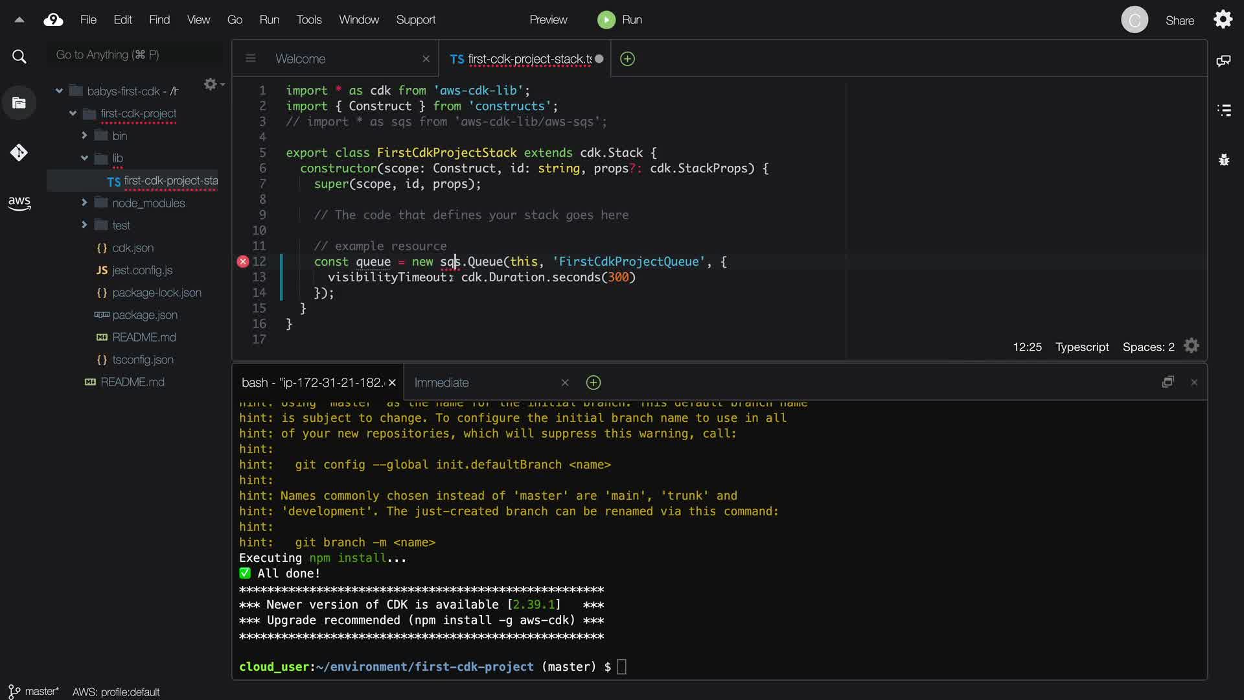Open the search panel magnifier icon
The height and width of the screenshot is (700, 1244).
[x=19, y=57]
